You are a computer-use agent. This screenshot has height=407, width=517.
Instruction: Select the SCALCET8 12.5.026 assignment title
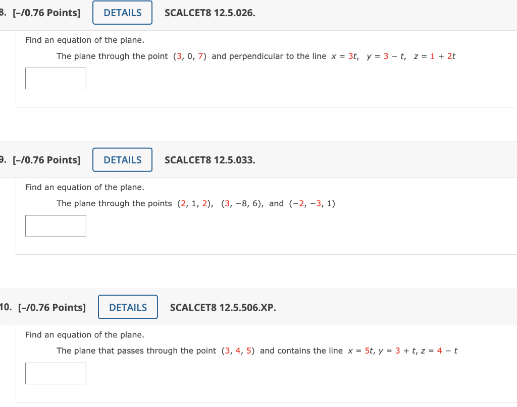point(210,13)
